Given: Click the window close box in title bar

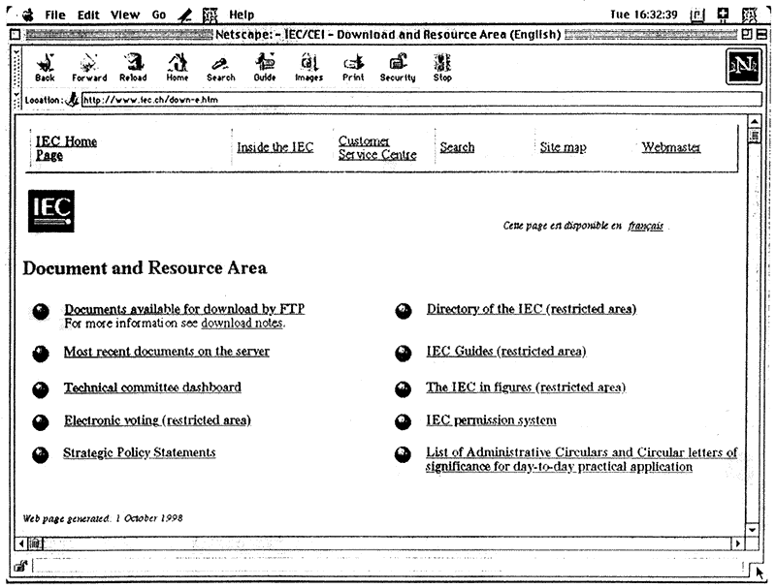Looking at the screenshot, I should (16, 35).
